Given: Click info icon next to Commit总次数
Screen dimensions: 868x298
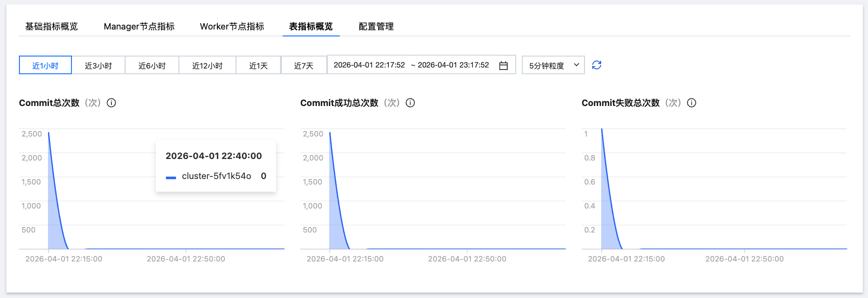Looking at the screenshot, I should click(x=111, y=103).
